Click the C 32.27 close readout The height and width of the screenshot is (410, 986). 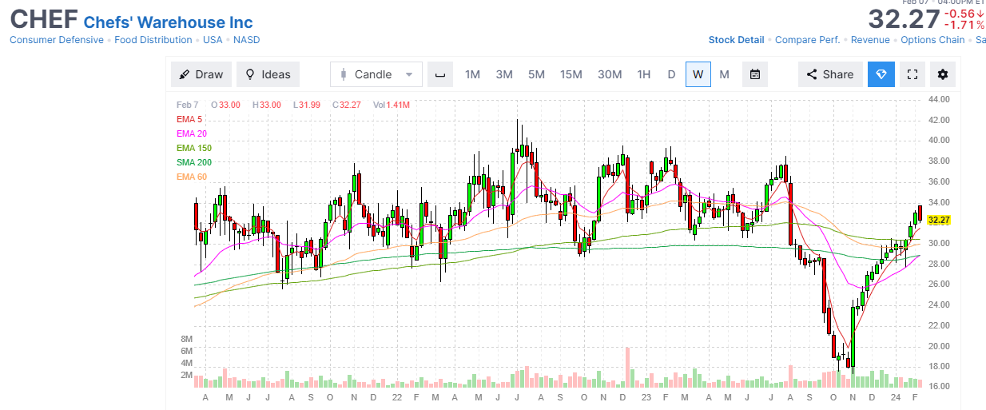(x=347, y=105)
